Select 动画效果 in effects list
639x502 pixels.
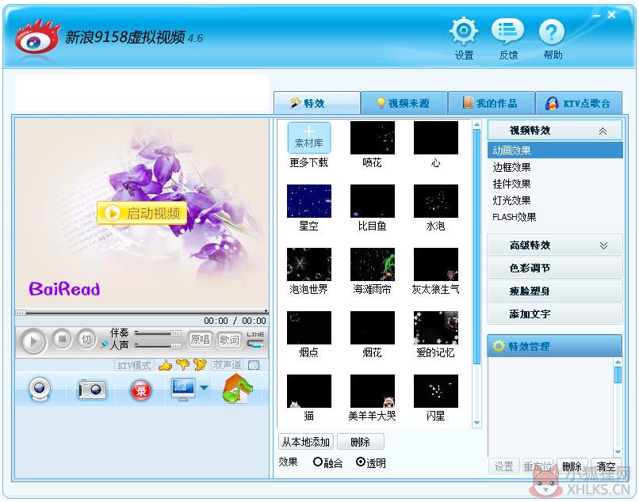(x=555, y=150)
